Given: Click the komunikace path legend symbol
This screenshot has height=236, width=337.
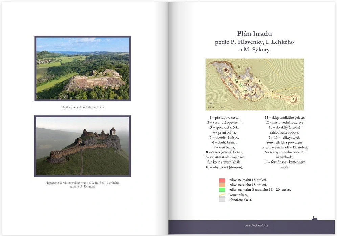Looking at the screenshot, I should tap(222, 195).
